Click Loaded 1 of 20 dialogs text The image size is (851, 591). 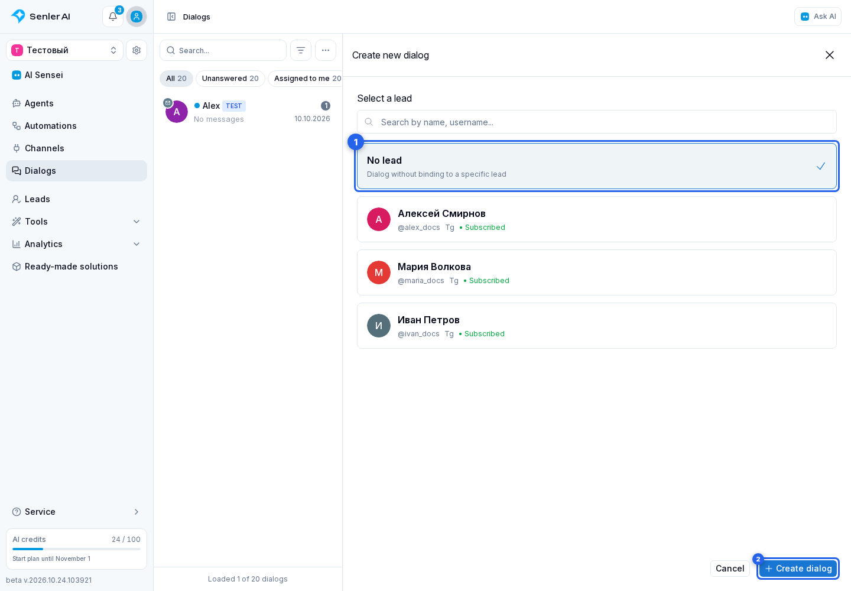coord(248,579)
